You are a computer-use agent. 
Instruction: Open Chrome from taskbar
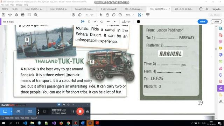point(68,123)
